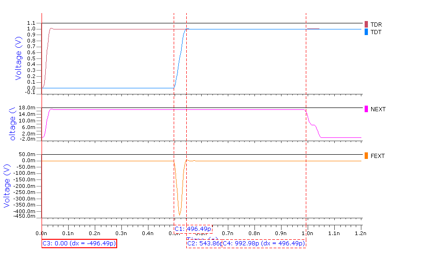The height and width of the screenshot is (258, 423).
Task: Click the C4: 992.98p cursor label
Action: [x=264, y=244]
